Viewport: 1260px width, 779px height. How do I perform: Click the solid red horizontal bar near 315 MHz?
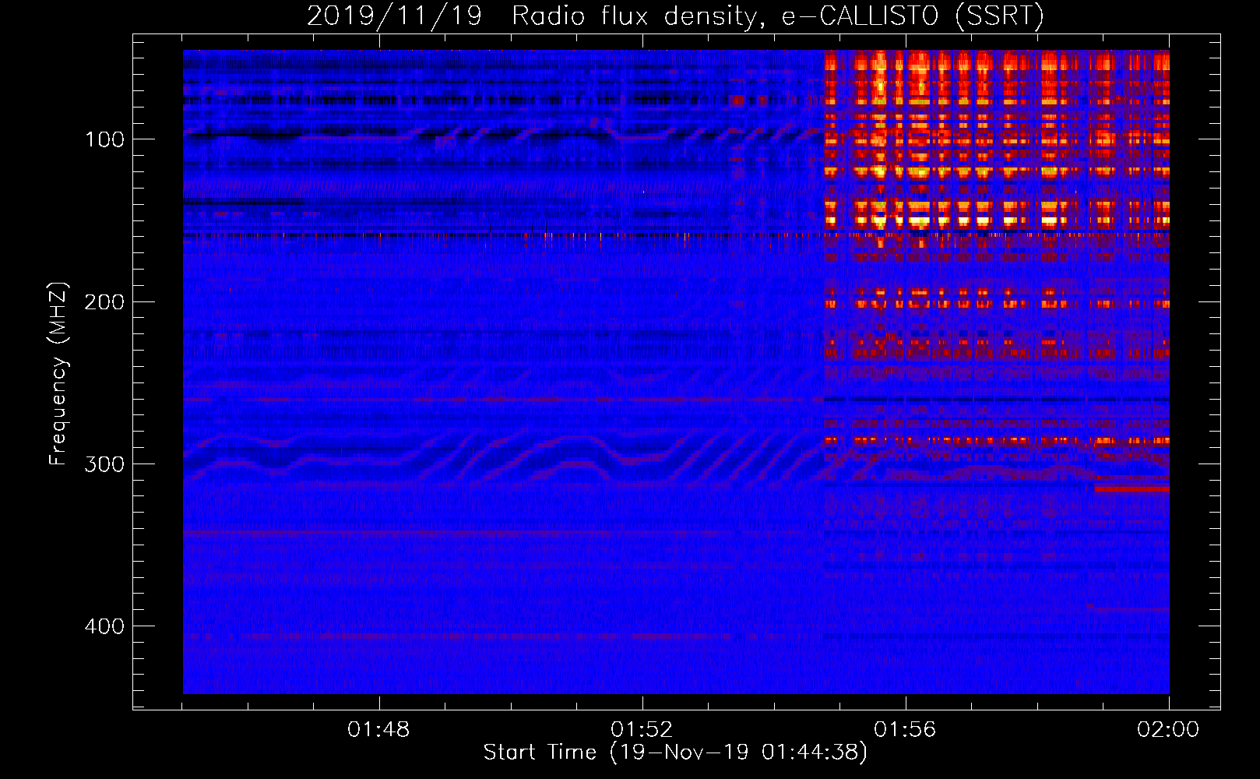pyautogui.click(x=1132, y=489)
